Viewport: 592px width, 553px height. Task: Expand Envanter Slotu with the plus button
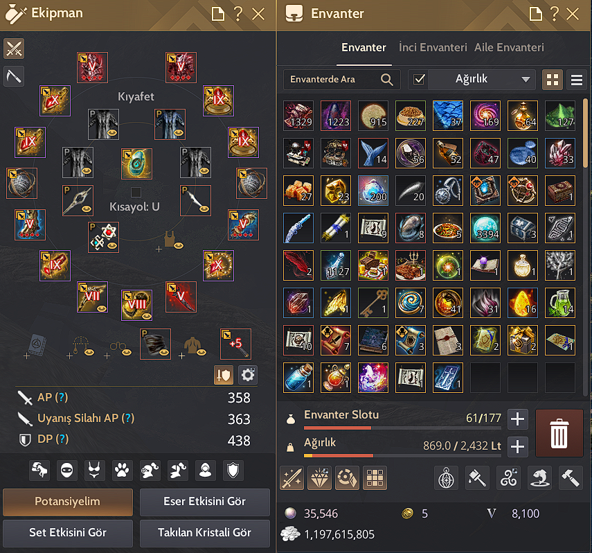(x=517, y=419)
